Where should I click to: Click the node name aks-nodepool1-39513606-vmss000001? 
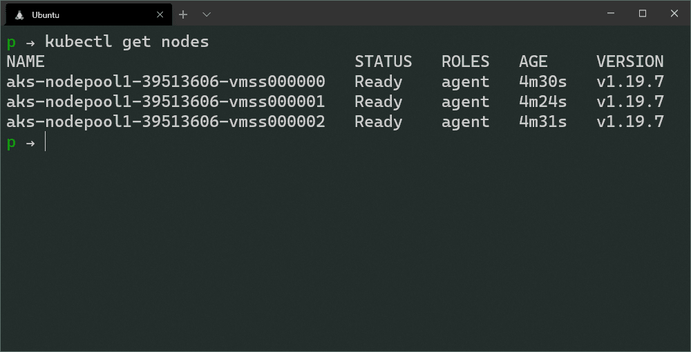pyautogui.click(x=166, y=102)
